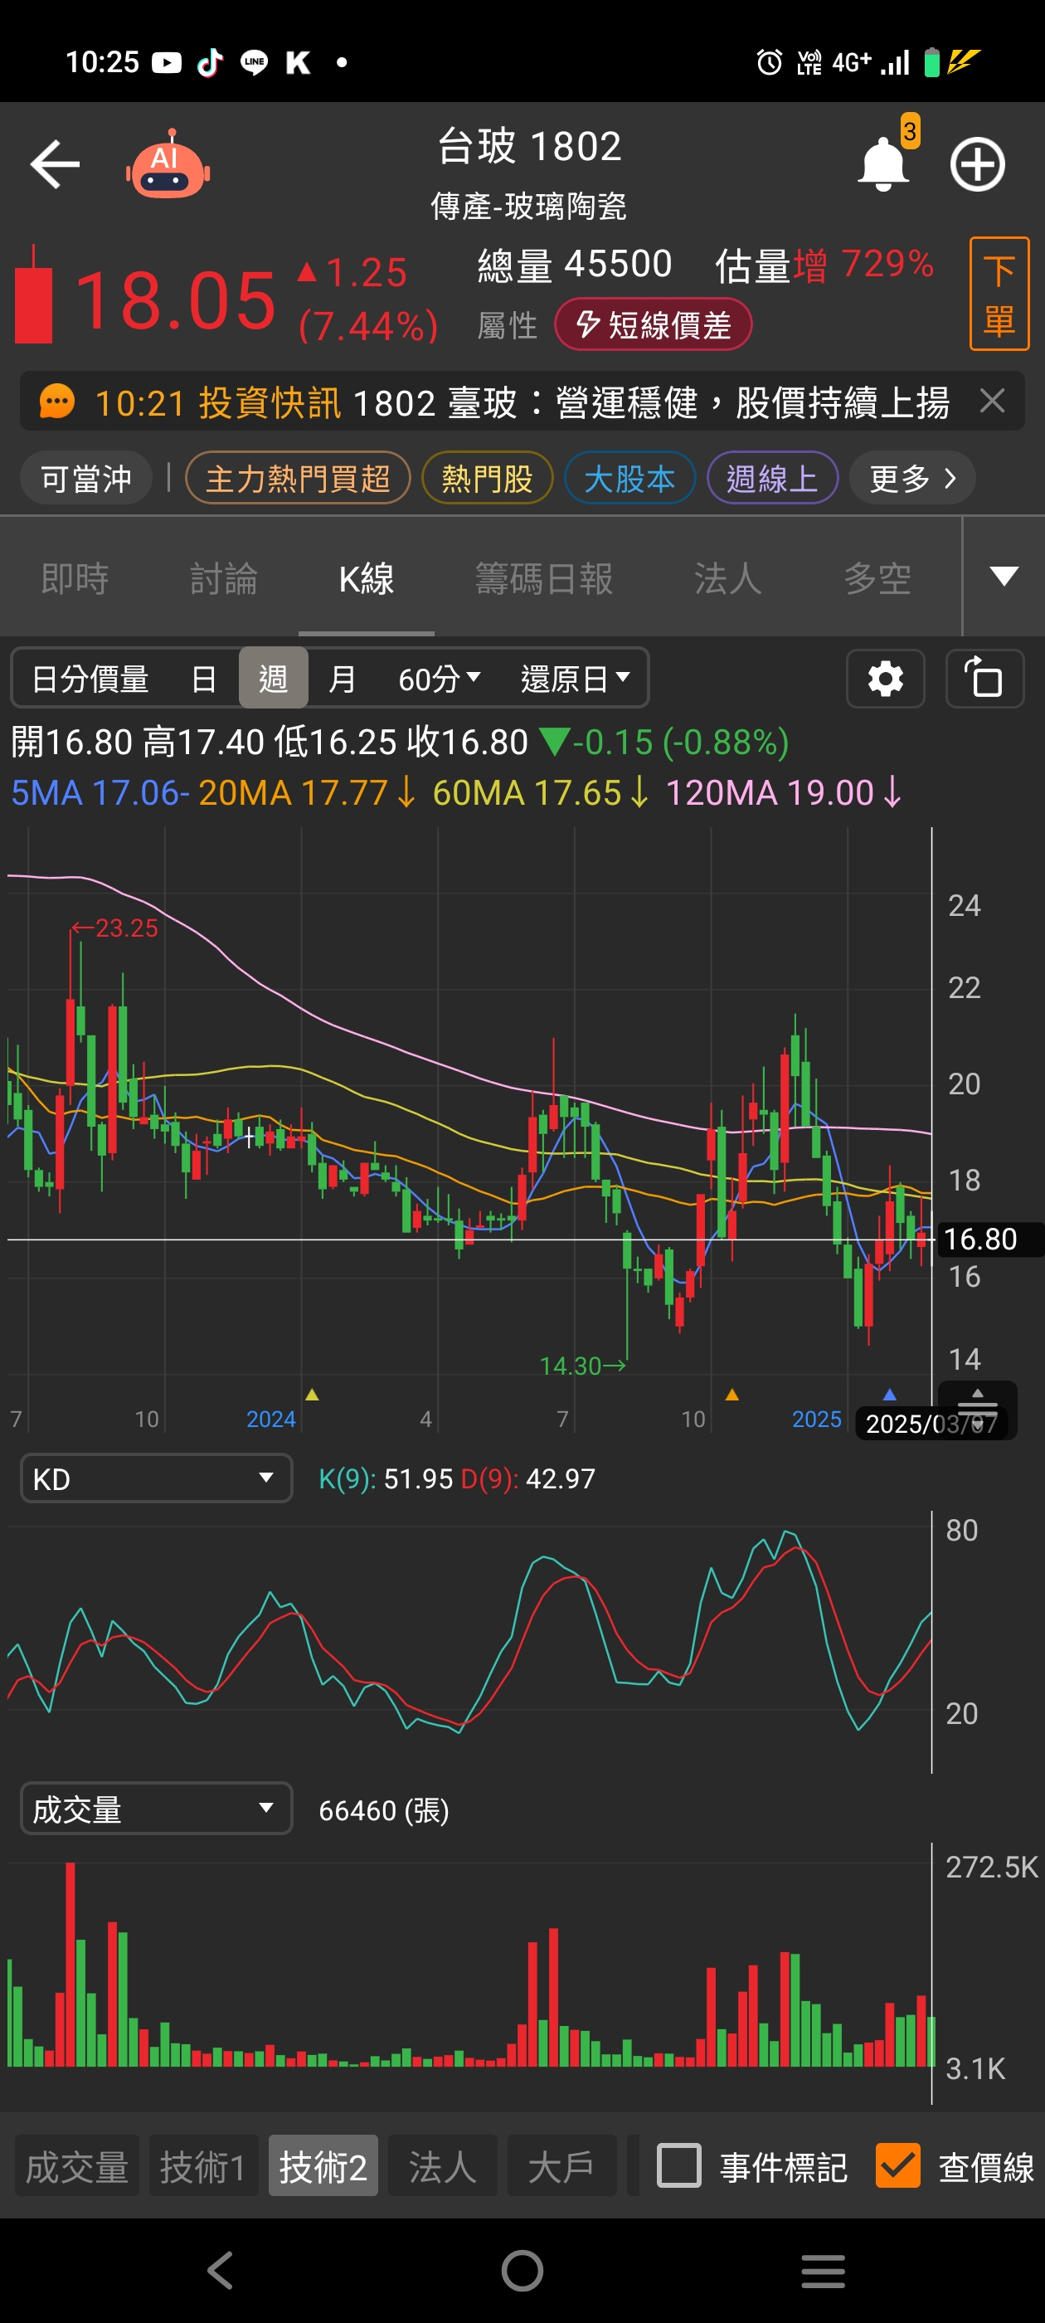Open the 60分 interval dropdown
The width and height of the screenshot is (1045, 2323).
(x=439, y=678)
